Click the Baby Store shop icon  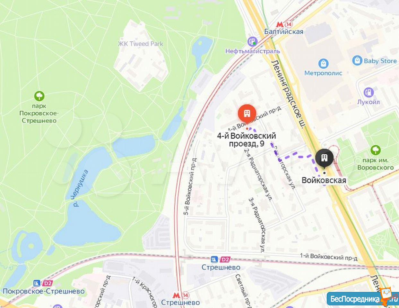tap(357, 60)
